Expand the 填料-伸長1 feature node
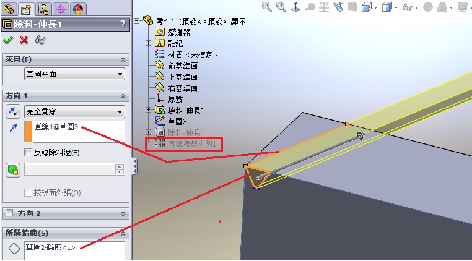Image resolution: width=472 pixels, height=261 pixels. [148, 110]
